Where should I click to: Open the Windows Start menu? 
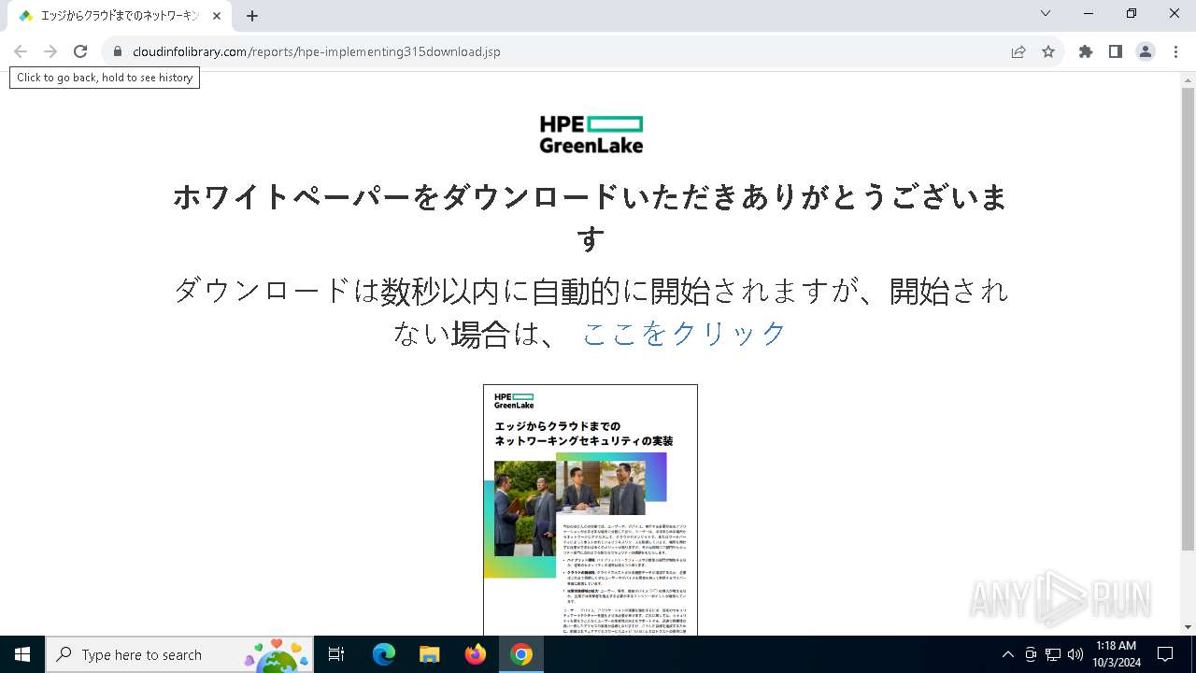tap(22, 654)
